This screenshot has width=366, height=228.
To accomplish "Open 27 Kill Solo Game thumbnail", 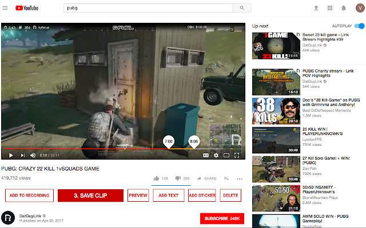I will (x=276, y=169).
